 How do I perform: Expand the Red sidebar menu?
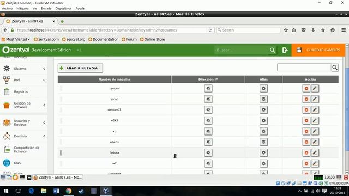(x=24, y=80)
